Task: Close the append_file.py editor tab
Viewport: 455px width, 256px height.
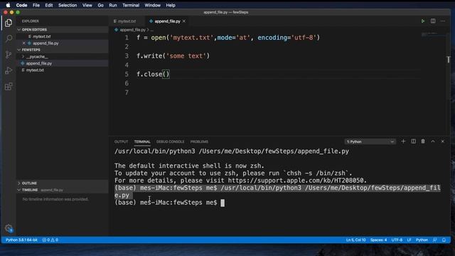Action: coord(184,21)
